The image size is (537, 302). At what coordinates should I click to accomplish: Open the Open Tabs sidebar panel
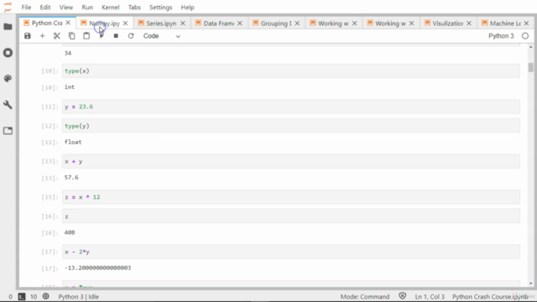pos(8,131)
